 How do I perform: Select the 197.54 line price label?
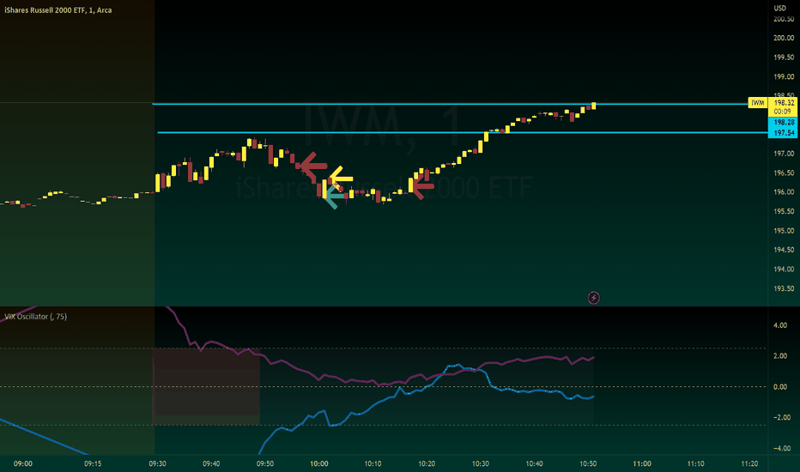point(784,133)
